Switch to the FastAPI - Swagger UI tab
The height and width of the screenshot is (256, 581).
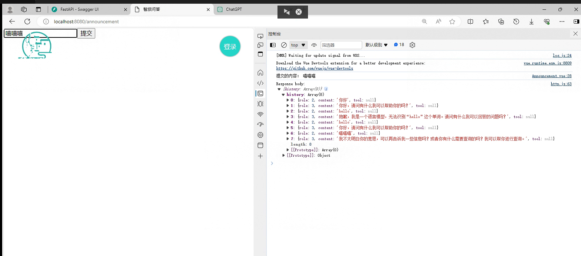85,10
